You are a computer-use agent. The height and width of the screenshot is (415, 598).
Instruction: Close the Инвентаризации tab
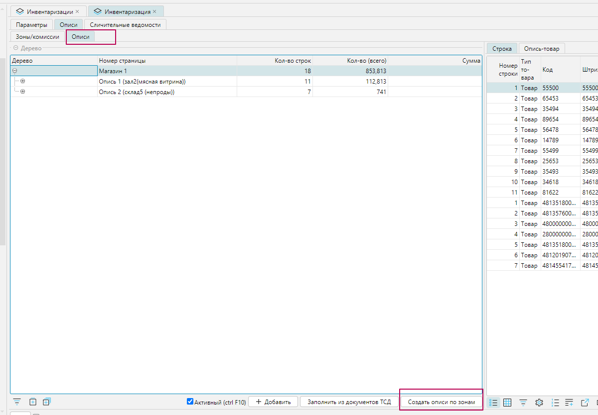[77, 11]
